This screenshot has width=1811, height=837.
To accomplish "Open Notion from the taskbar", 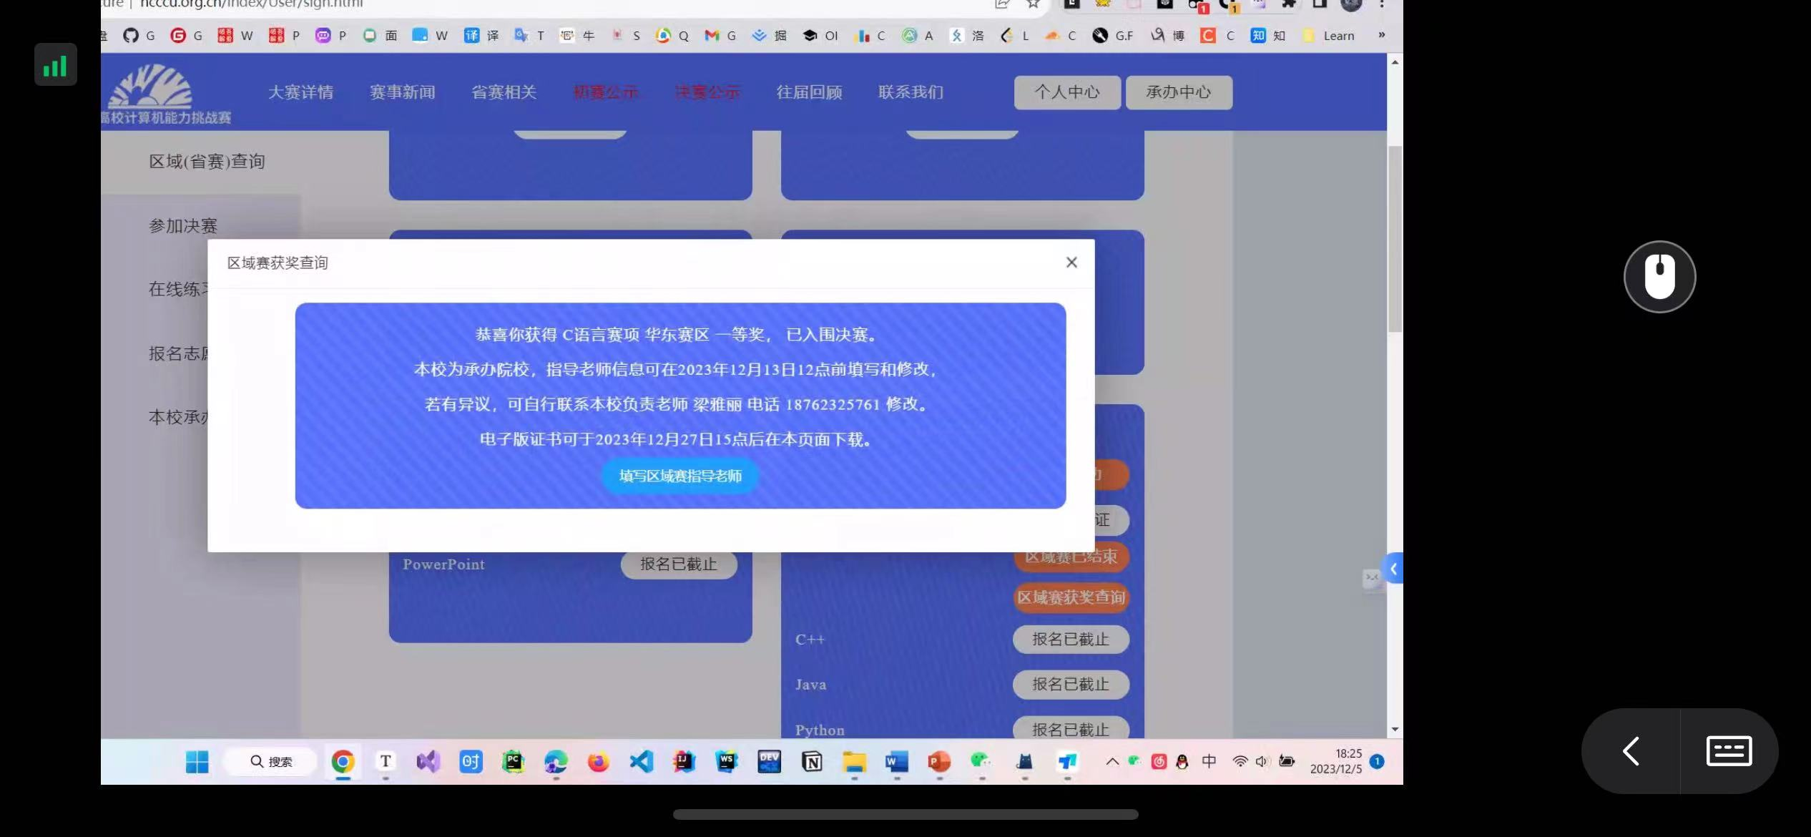I will [x=812, y=762].
